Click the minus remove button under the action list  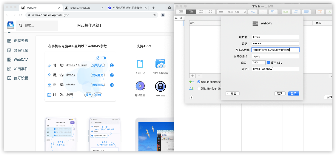(x=199, y=76)
